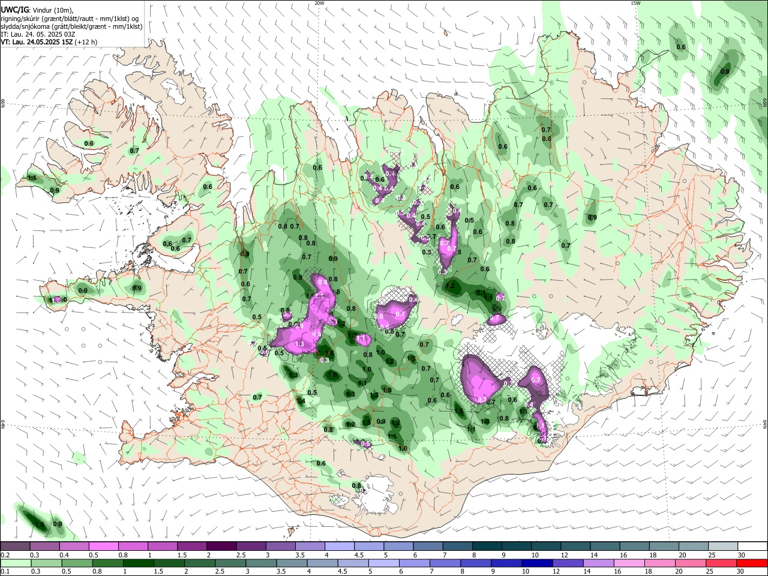
Task: Pick the bright red rain swatch after 30
Action: 752,563
